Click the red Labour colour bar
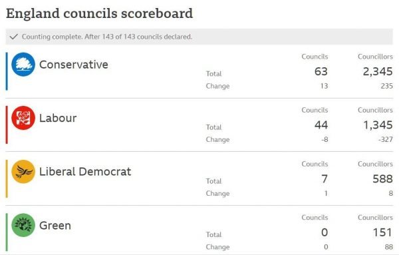 click(x=7, y=125)
